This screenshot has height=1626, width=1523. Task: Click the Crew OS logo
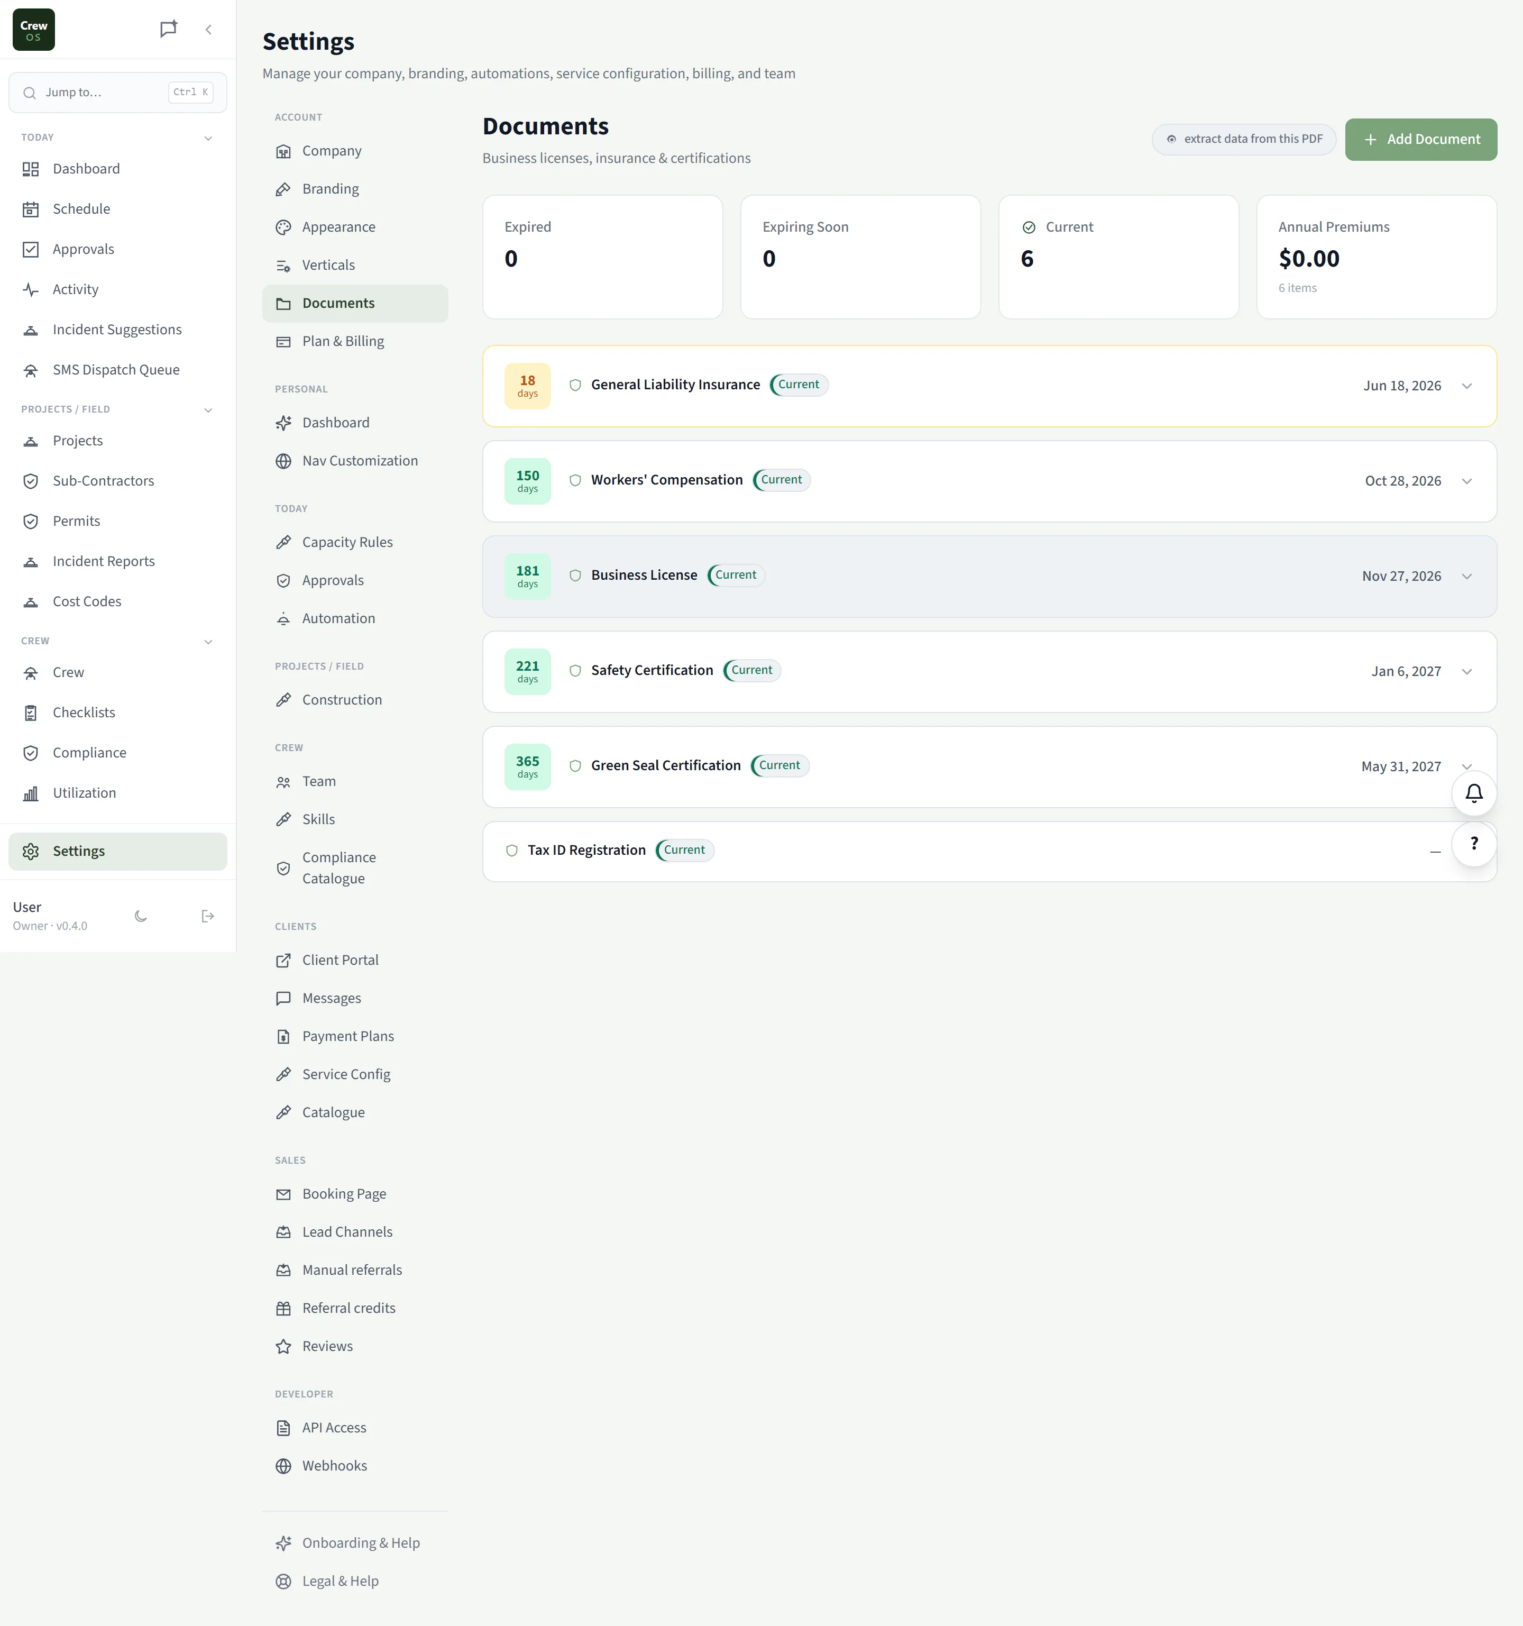[x=33, y=30]
